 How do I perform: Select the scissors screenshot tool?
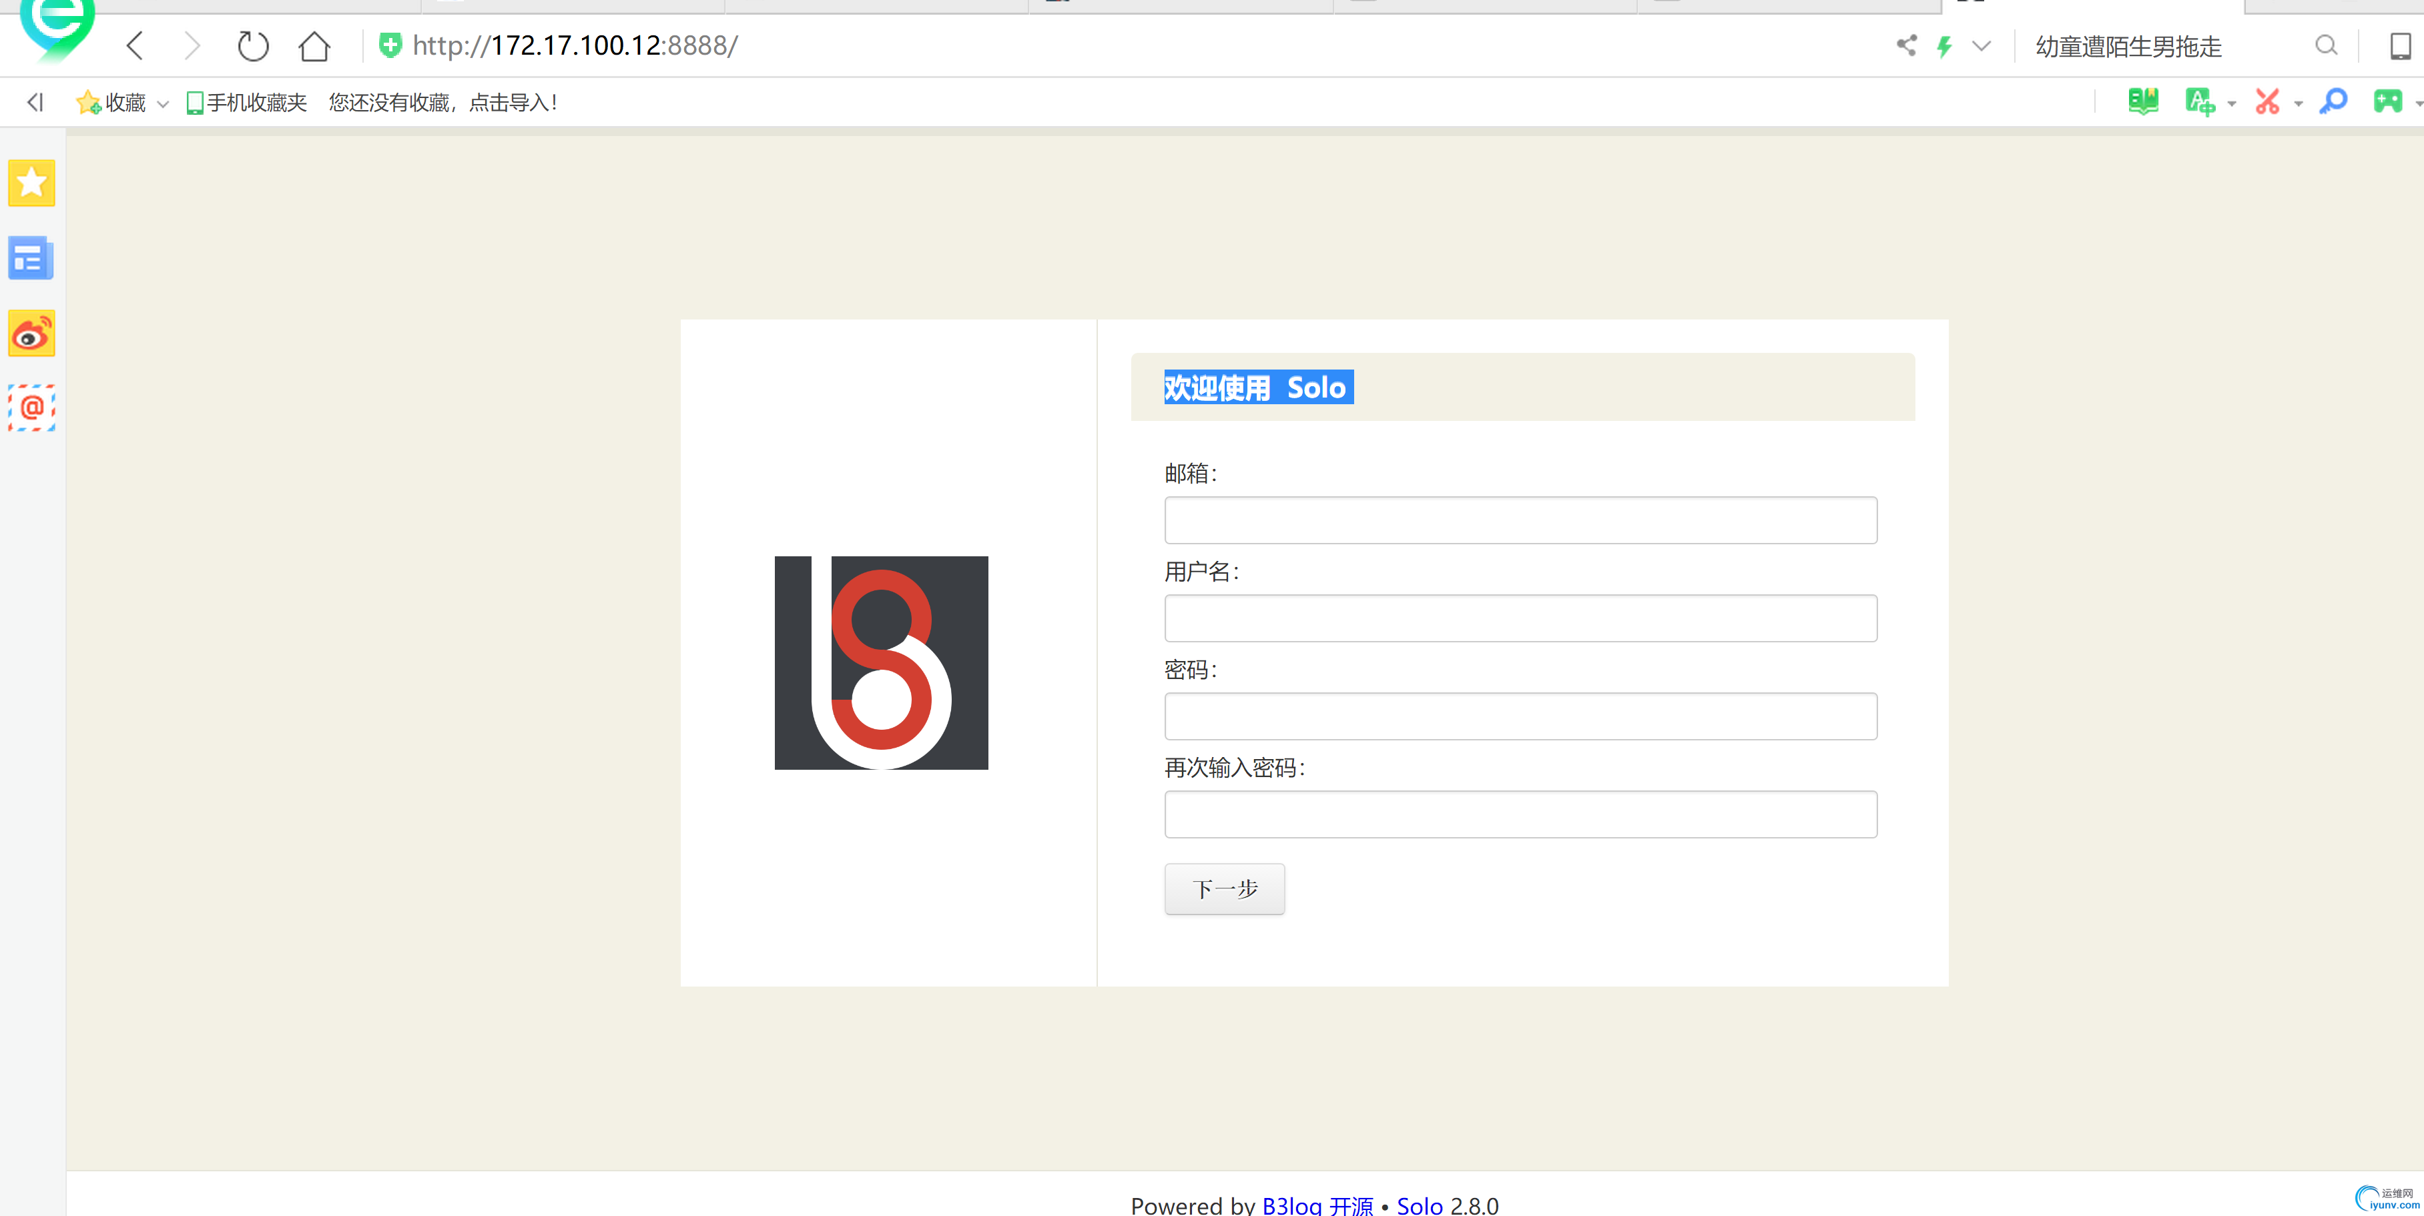pos(2268,101)
